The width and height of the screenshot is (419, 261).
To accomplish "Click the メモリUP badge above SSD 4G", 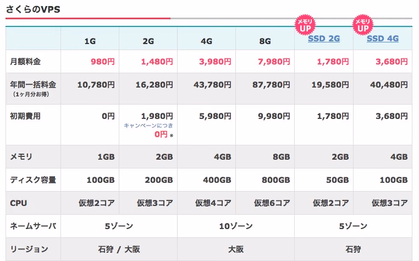I will coord(363,25).
